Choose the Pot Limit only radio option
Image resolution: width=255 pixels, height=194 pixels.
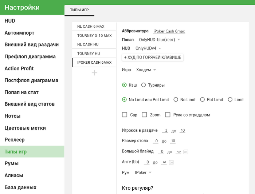pos(202,99)
